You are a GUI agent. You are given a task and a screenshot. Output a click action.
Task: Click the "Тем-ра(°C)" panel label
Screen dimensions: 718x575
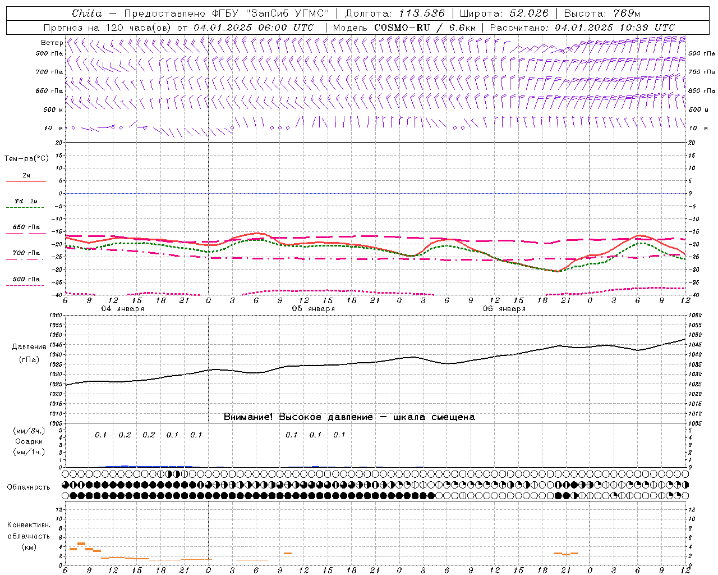pos(26,158)
